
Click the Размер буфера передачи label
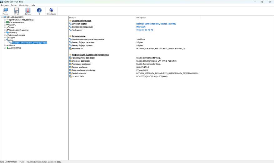pyautogui.click(x=83, y=42)
